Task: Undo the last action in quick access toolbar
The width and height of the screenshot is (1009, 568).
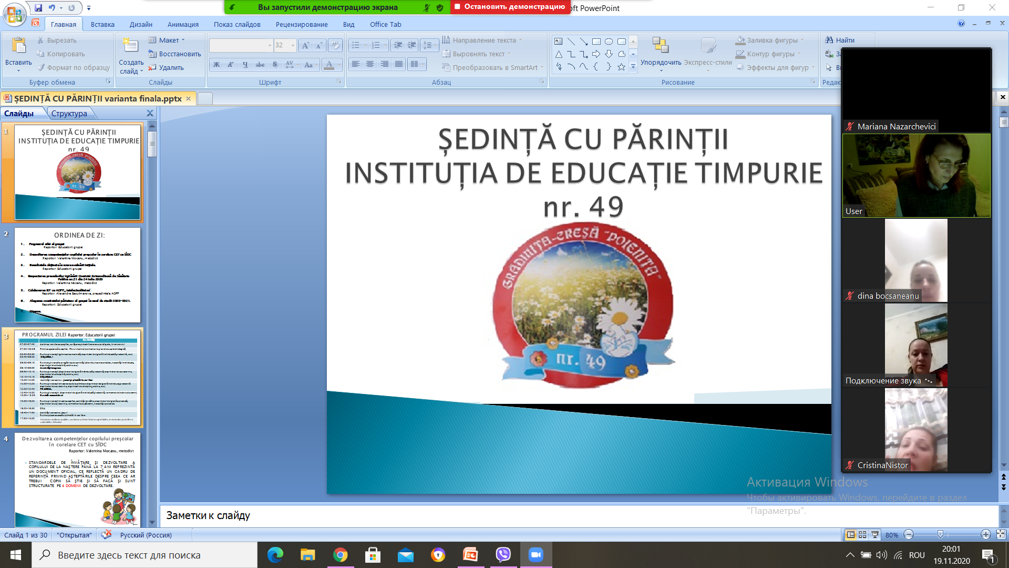Action: [x=52, y=8]
